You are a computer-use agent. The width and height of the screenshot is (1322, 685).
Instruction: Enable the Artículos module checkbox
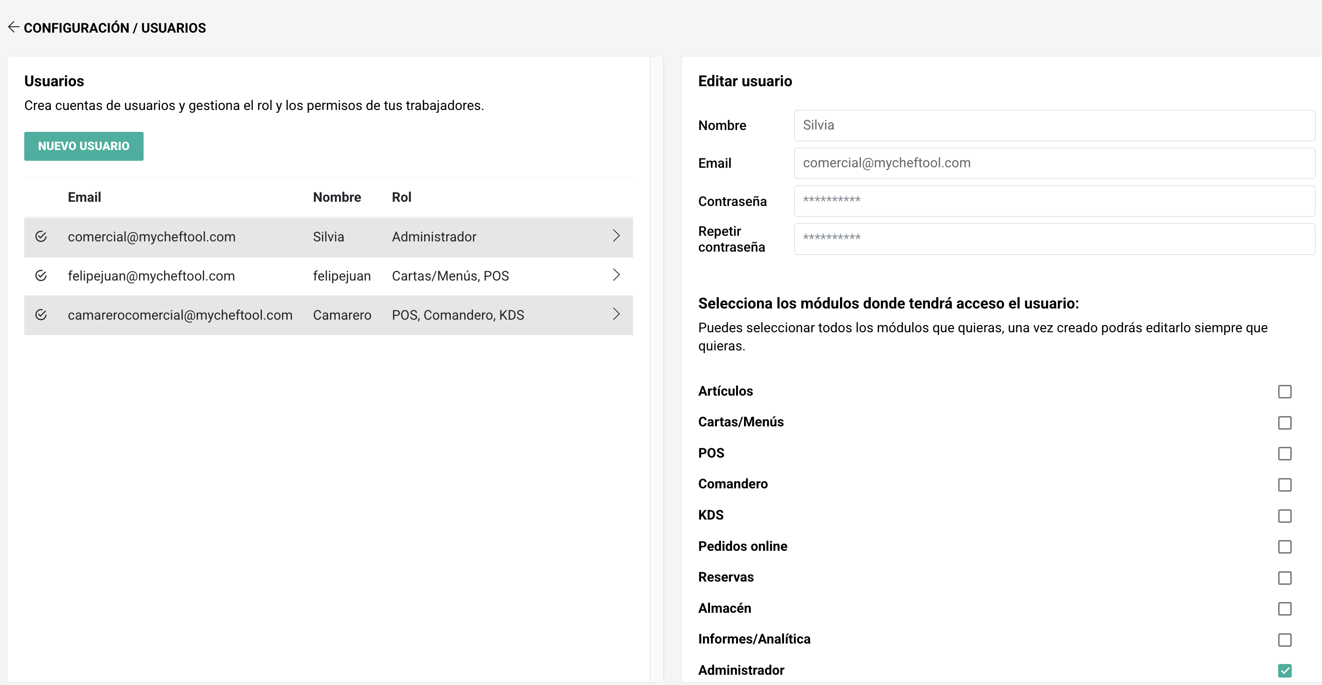tap(1284, 391)
